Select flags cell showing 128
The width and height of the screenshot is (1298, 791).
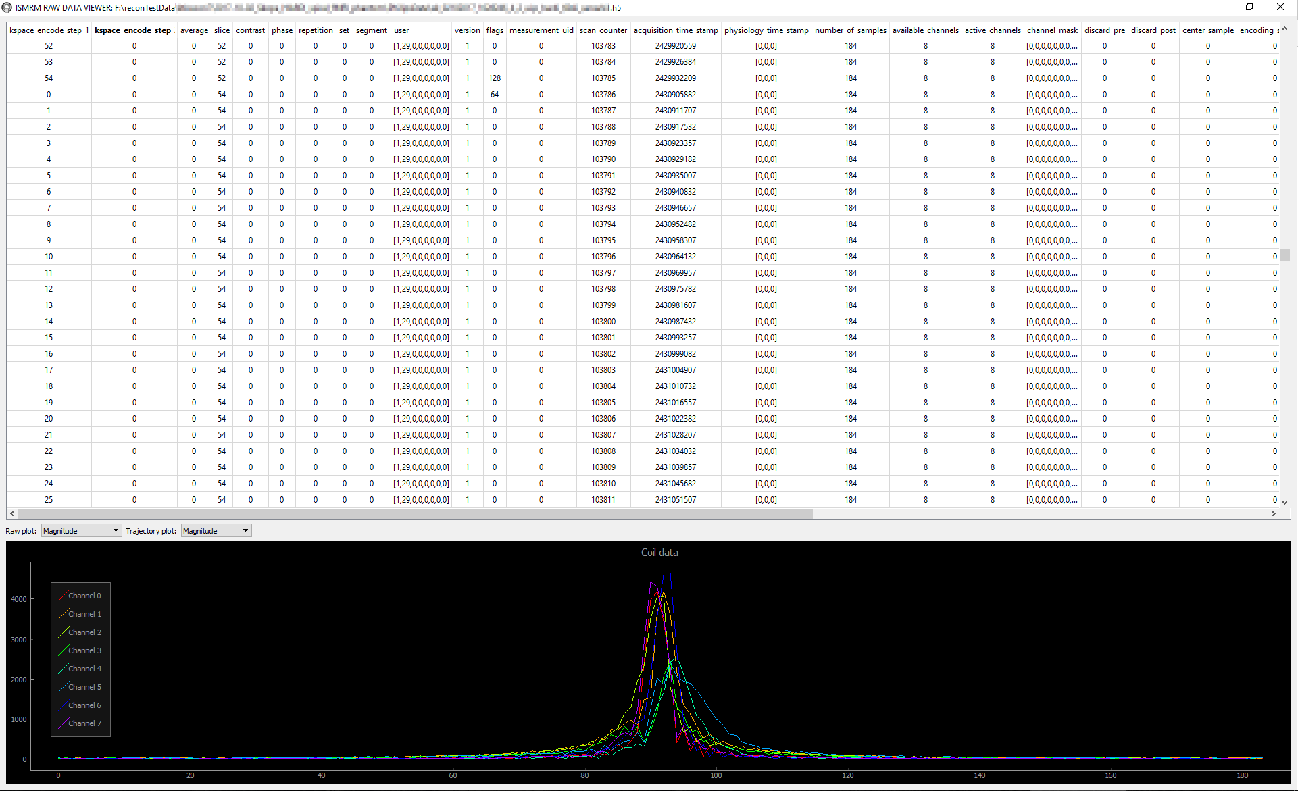coord(494,78)
